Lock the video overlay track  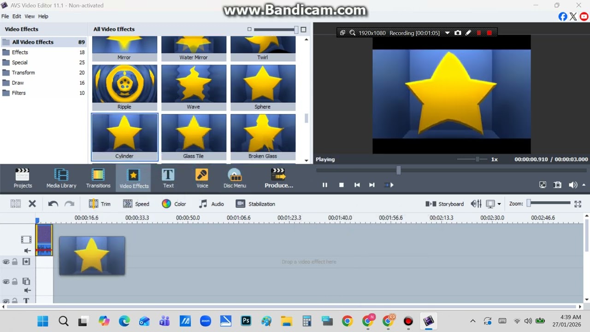(15, 282)
